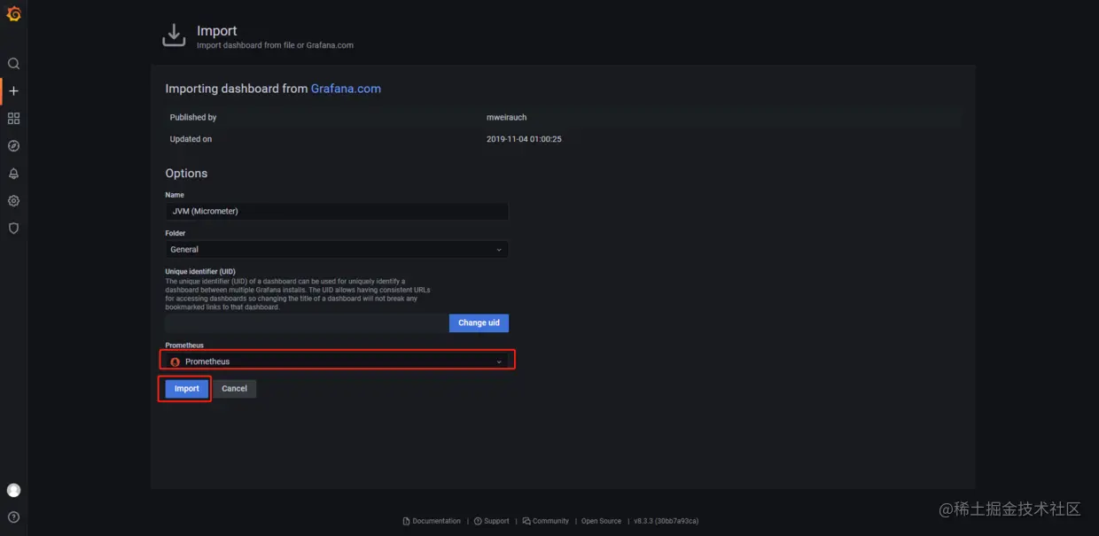Click the version v8.3.3 footer link
This screenshot has height=536, width=1099.
[666, 521]
